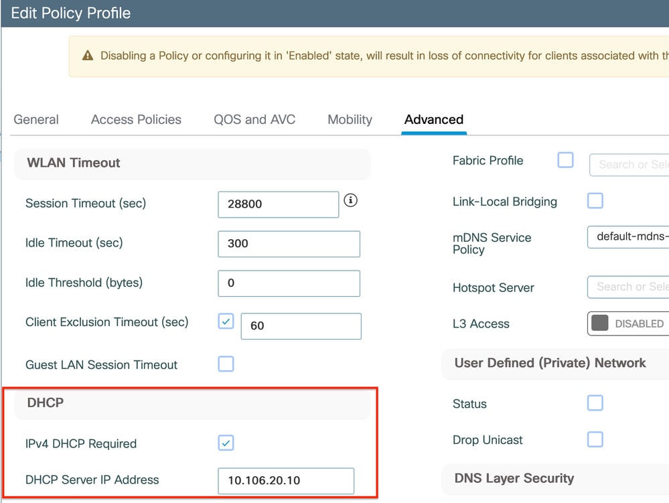The image size is (669, 503).
Task: Click the Client Exclusion Timeout (sec) label
Action: (107, 322)
